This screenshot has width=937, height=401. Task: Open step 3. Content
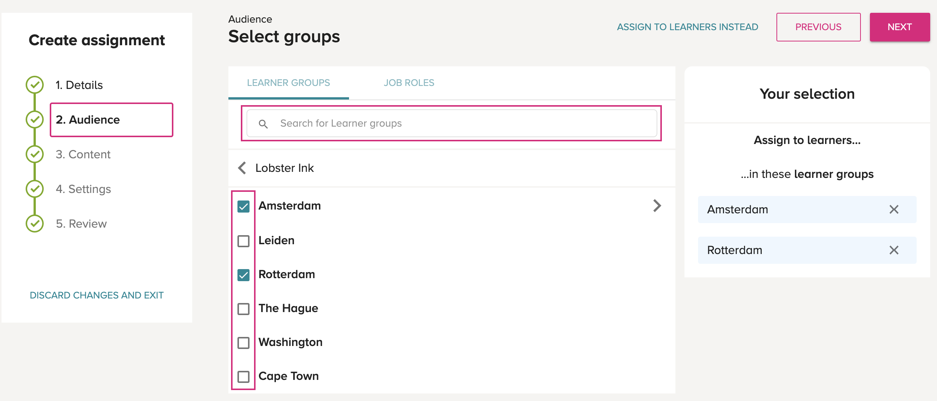point(83,155)
